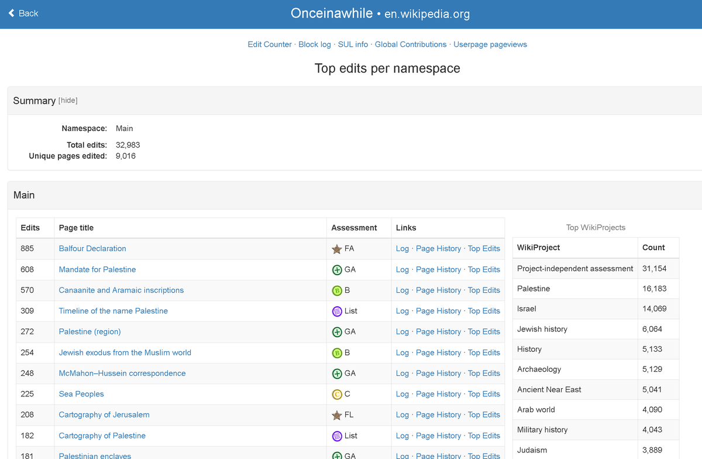
Task: Open Jewish exodus from the Muslim world
Action: [125, 352]
